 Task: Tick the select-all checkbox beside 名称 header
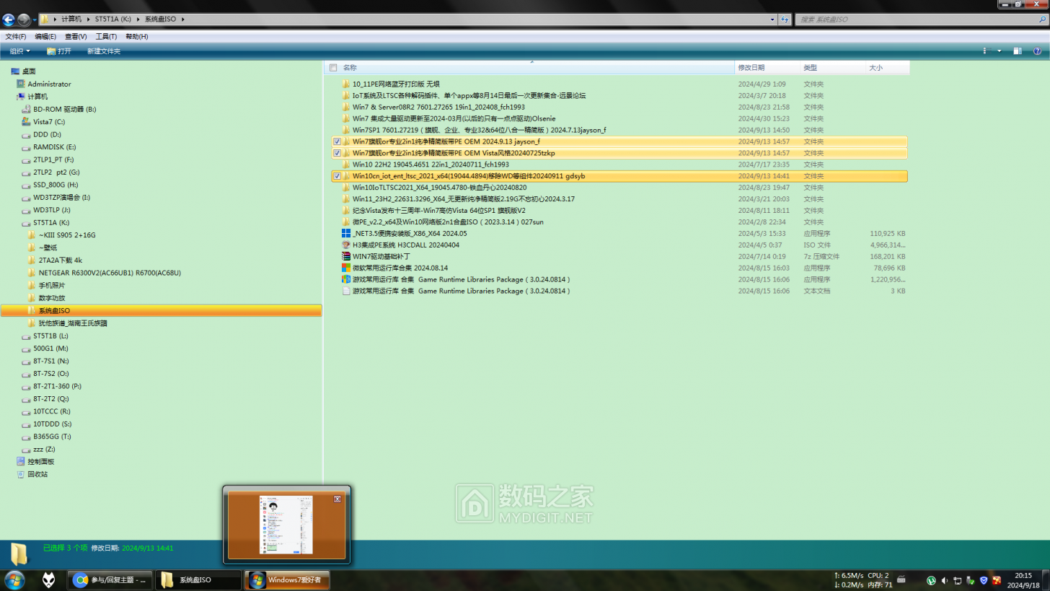333,68
